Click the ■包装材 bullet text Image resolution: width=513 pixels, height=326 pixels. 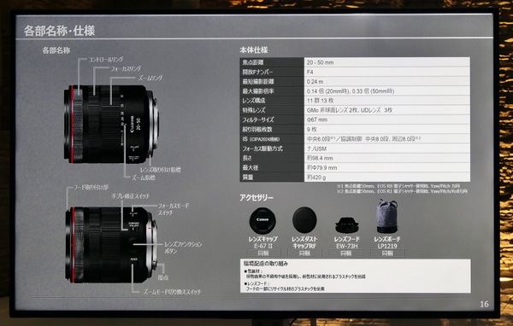[304, 274]
